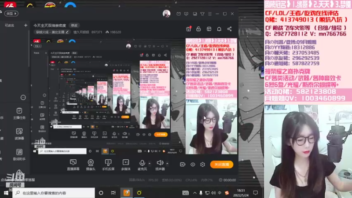The width and height of the screenshot is (352, 198).
Task: Open the layout panel icon
Action: pos(209,29)
